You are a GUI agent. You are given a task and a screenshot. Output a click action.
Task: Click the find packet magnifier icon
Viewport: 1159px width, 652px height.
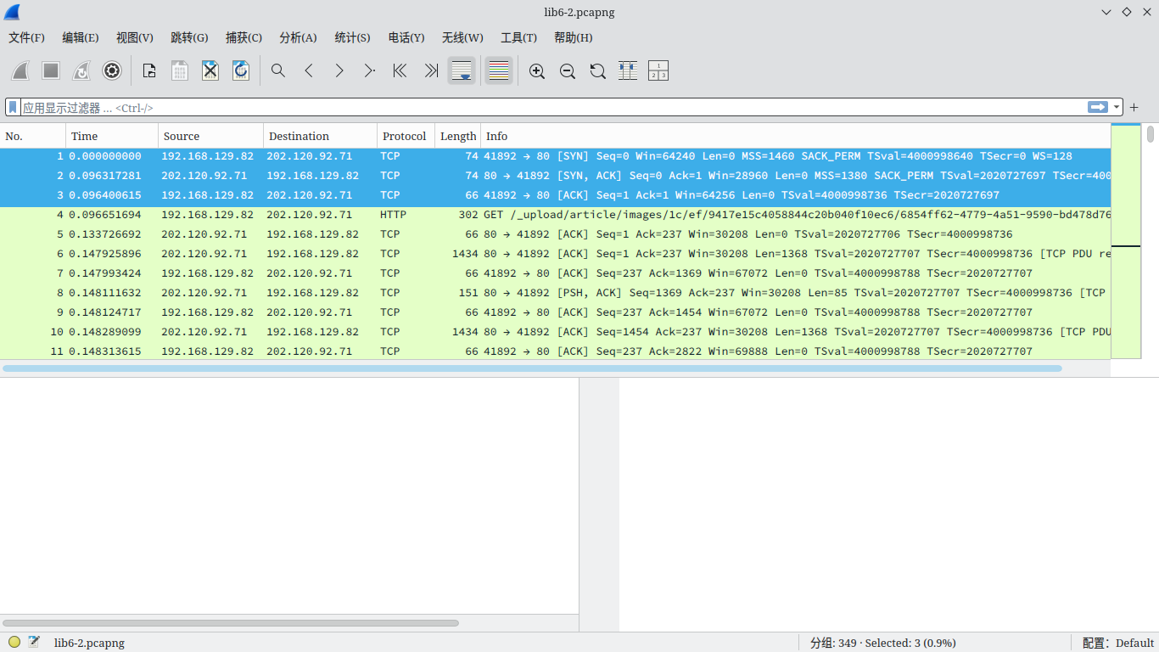point(278,71)
